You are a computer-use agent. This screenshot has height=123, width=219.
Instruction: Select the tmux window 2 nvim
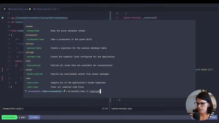point(34,117)
